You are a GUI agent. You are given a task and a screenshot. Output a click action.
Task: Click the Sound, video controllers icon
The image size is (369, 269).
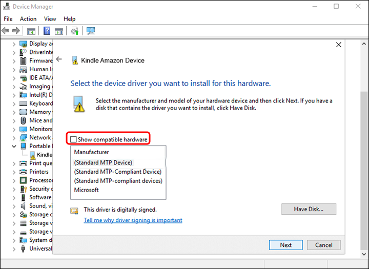(x=23, y=206)
